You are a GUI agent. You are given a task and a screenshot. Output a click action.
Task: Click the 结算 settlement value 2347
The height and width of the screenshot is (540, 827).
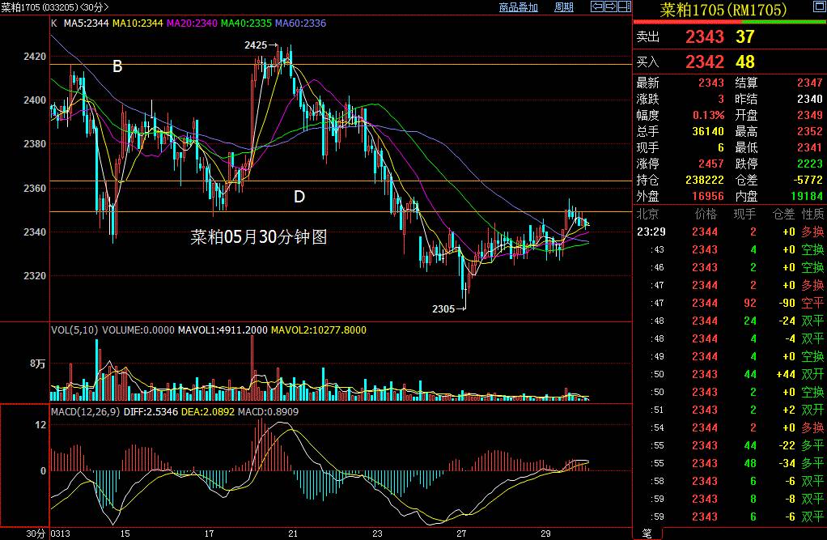(x=809, y=83)
